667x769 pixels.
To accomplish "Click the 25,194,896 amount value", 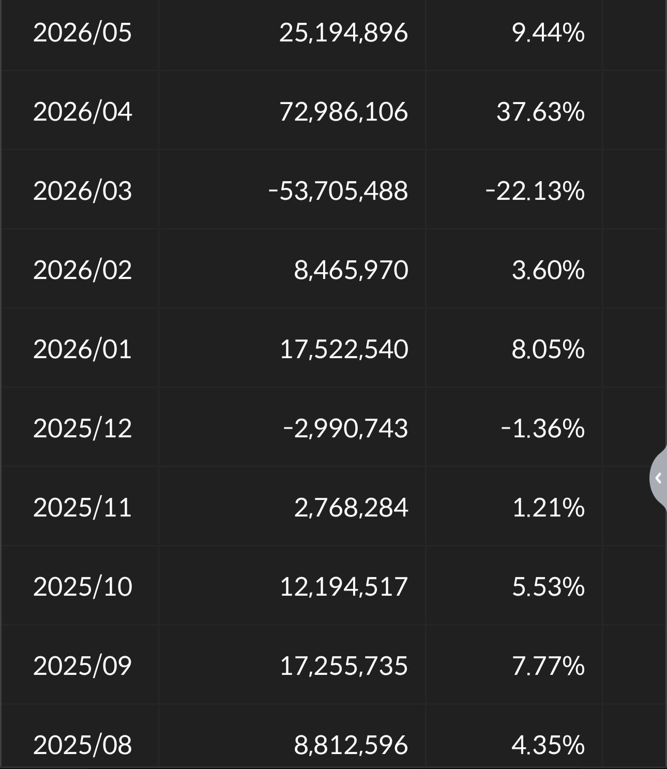I will pos(343,33).
